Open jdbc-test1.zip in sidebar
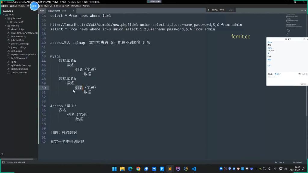This screenshot has height=173, width=308. [18, 40]
